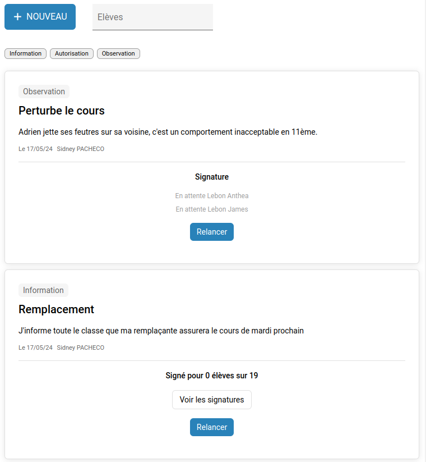Click the Adrien jette ses feutres message text
This screenshot has height=462, width=426.
(x=168, y=132)
